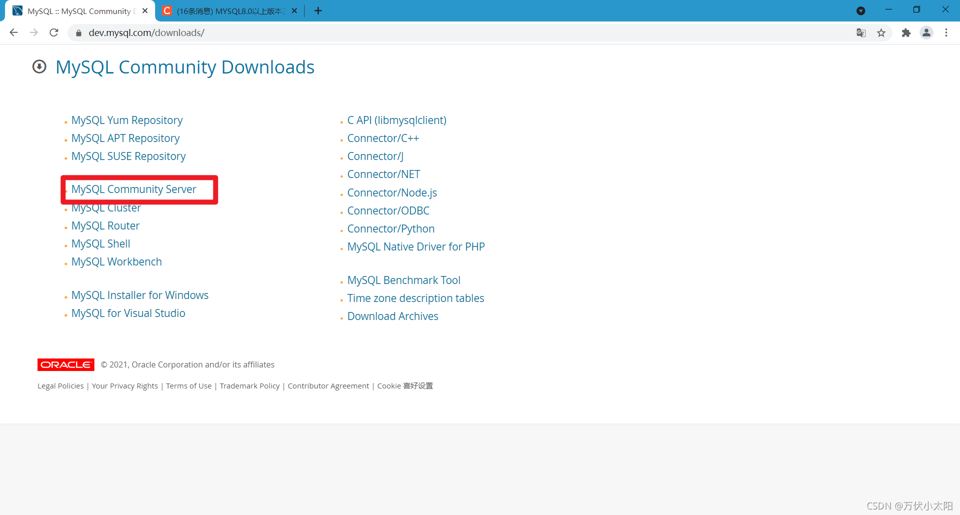Screen dimensions: 960x515
Task: Open Cookie preferences footer link
Action: (x=405, y=386)
